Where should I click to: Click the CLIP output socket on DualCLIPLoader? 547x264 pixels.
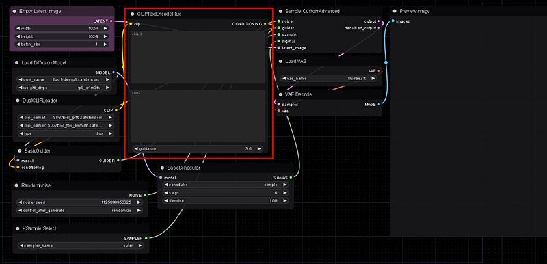[116, 110]
